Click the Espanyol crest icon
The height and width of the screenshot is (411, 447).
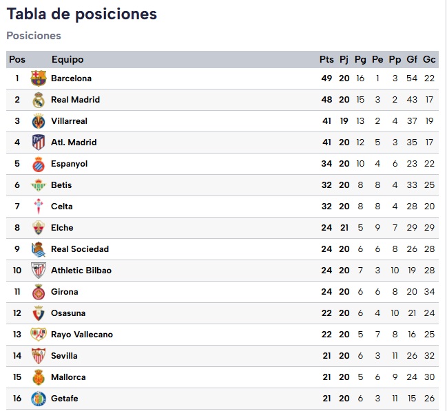[x=39, y=164]
